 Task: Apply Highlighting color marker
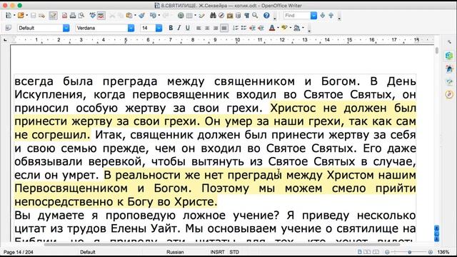284,28
